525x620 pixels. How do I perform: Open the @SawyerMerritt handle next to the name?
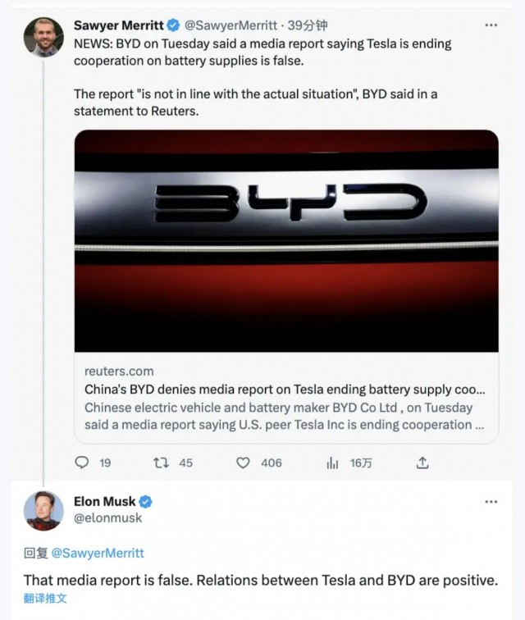[x=231, y=25]
